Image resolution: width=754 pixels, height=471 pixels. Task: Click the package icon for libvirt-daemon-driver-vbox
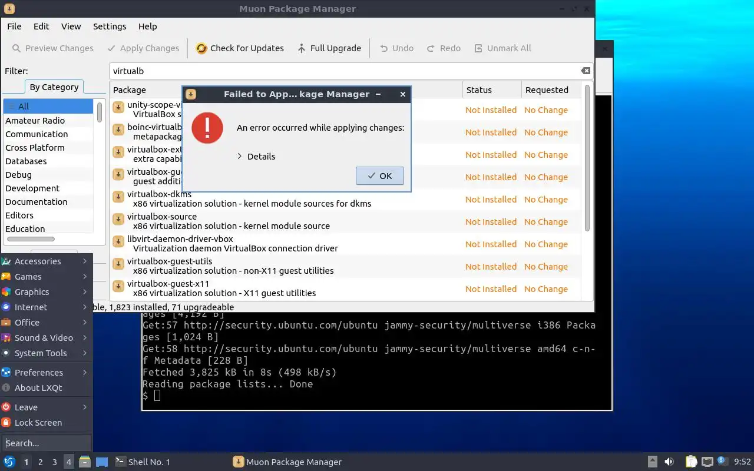point(118,241)
